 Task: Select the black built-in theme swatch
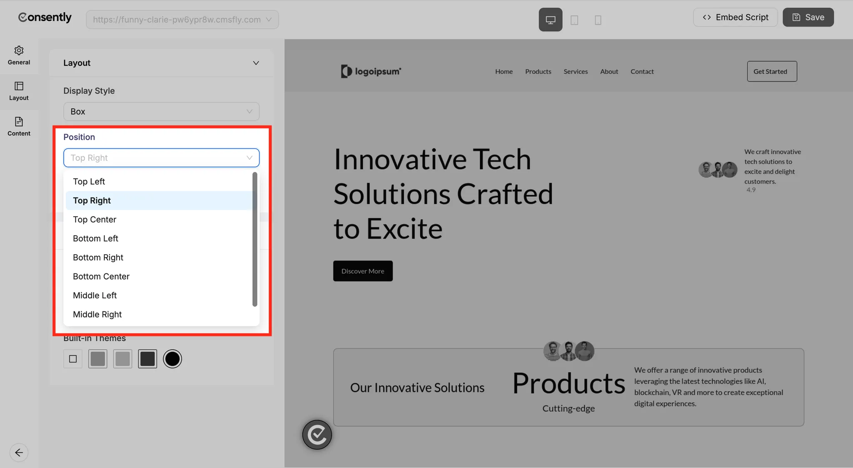click(172, 358)
